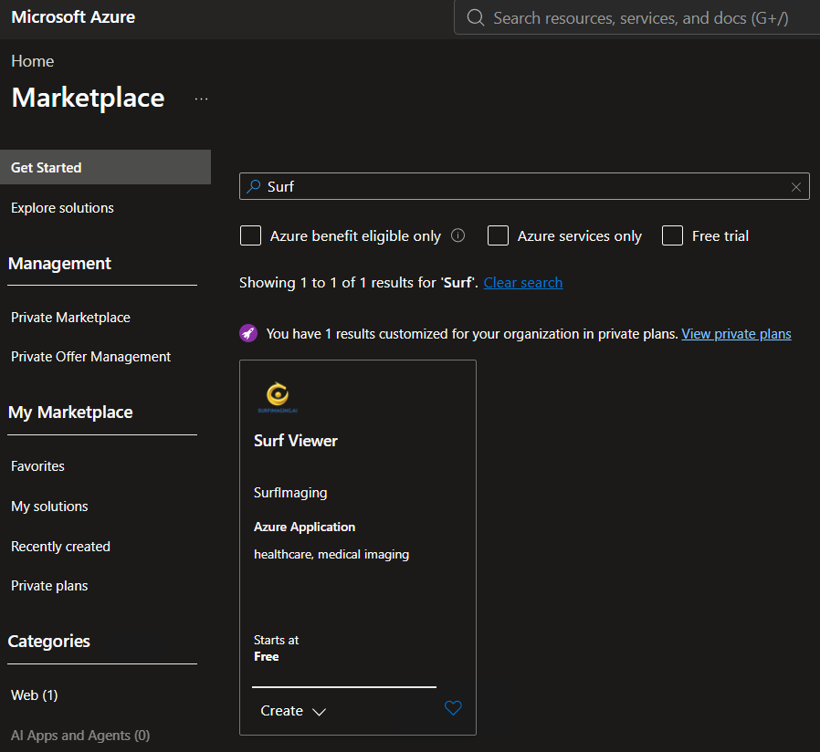
Task: Click the marketplace search magnifier icon
Action: [x=254, y=186]
